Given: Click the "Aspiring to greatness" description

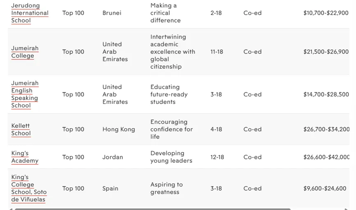Looking at the screenshot, I should pos(166,188).
